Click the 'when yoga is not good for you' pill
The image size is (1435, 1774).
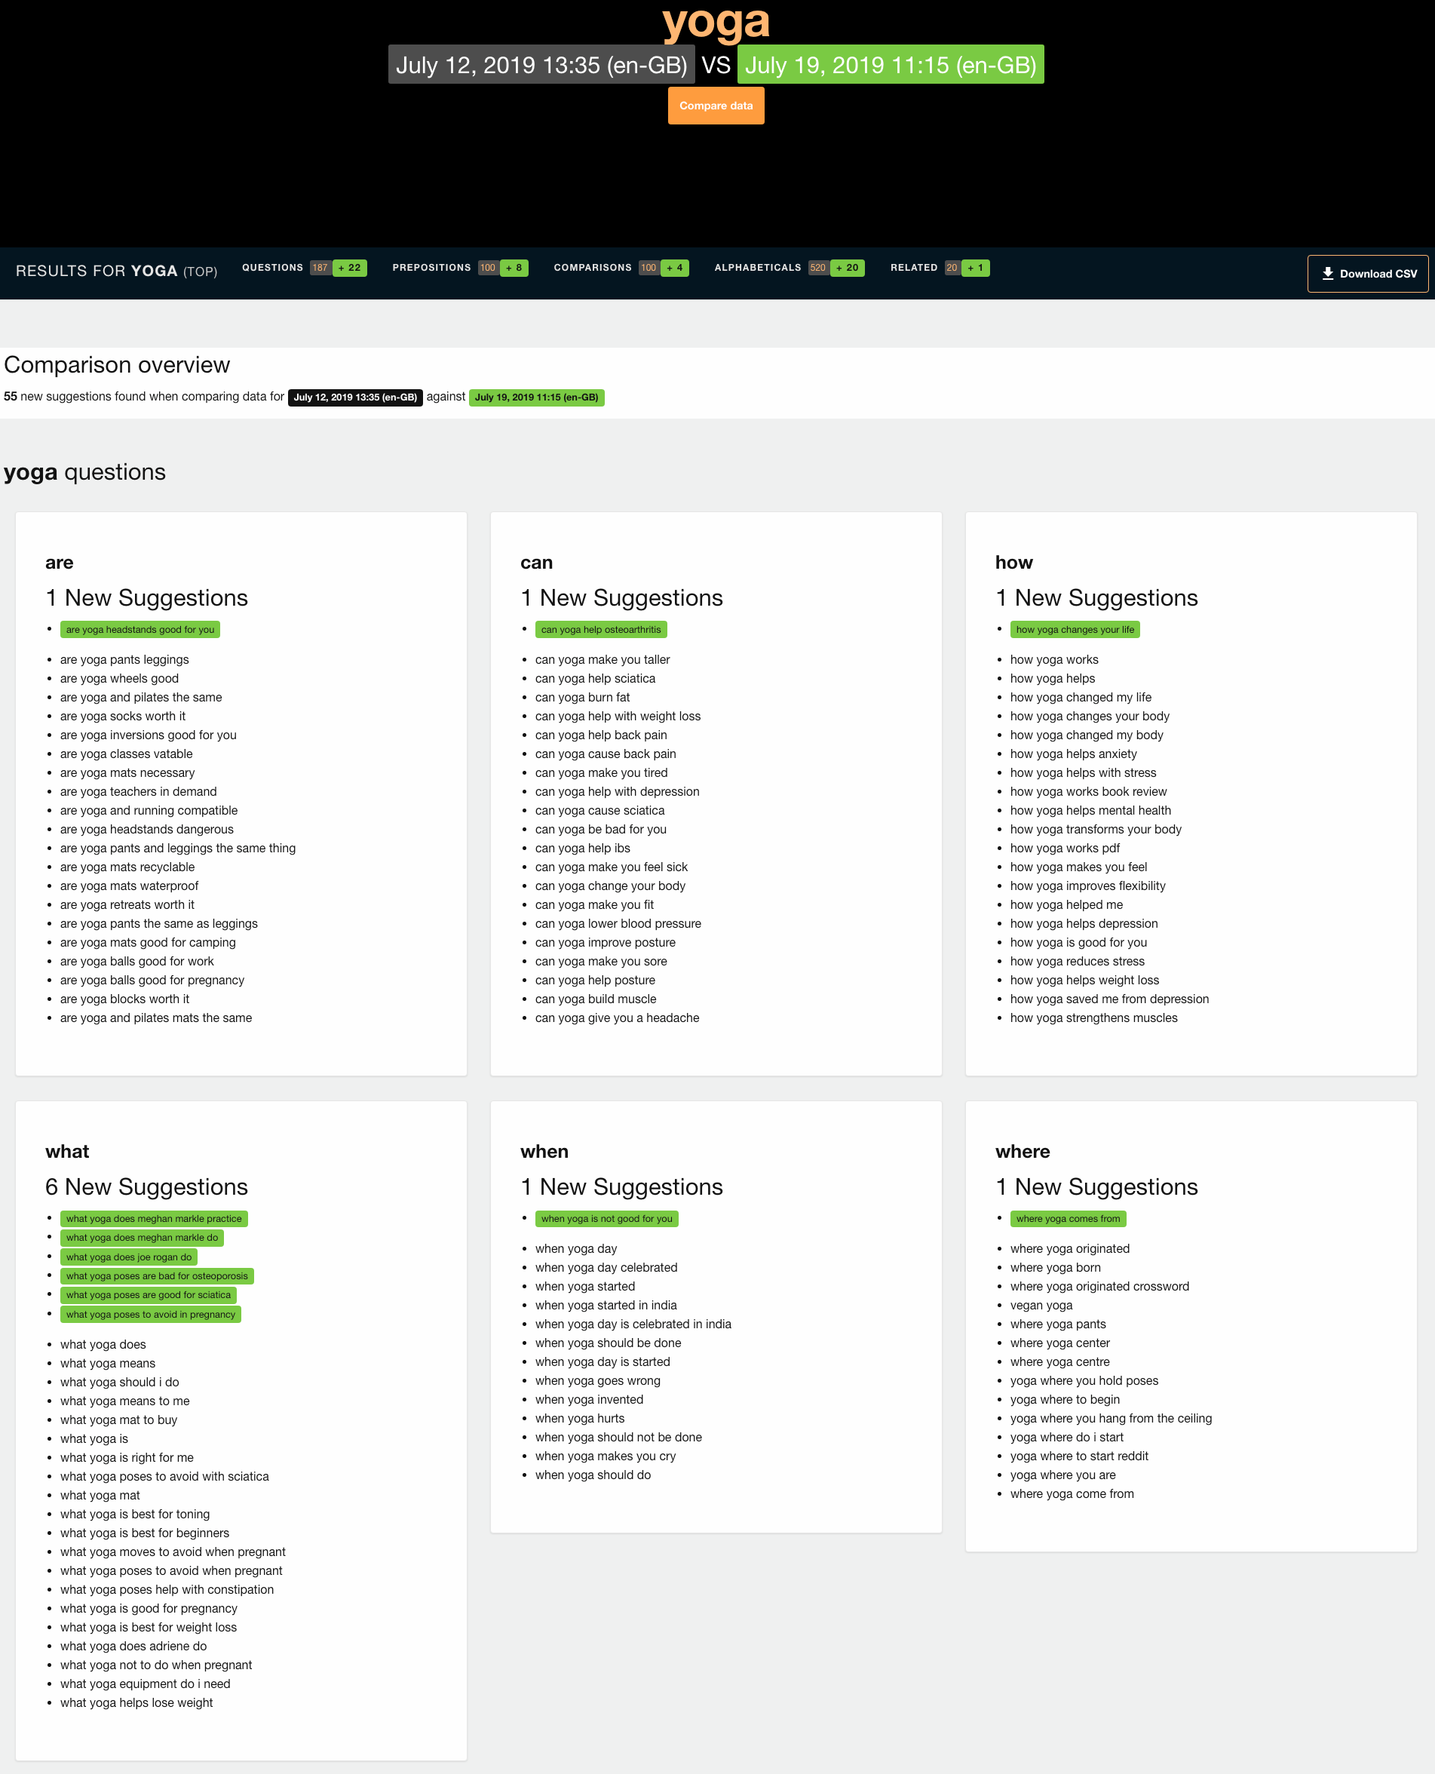click(607, 1217)
